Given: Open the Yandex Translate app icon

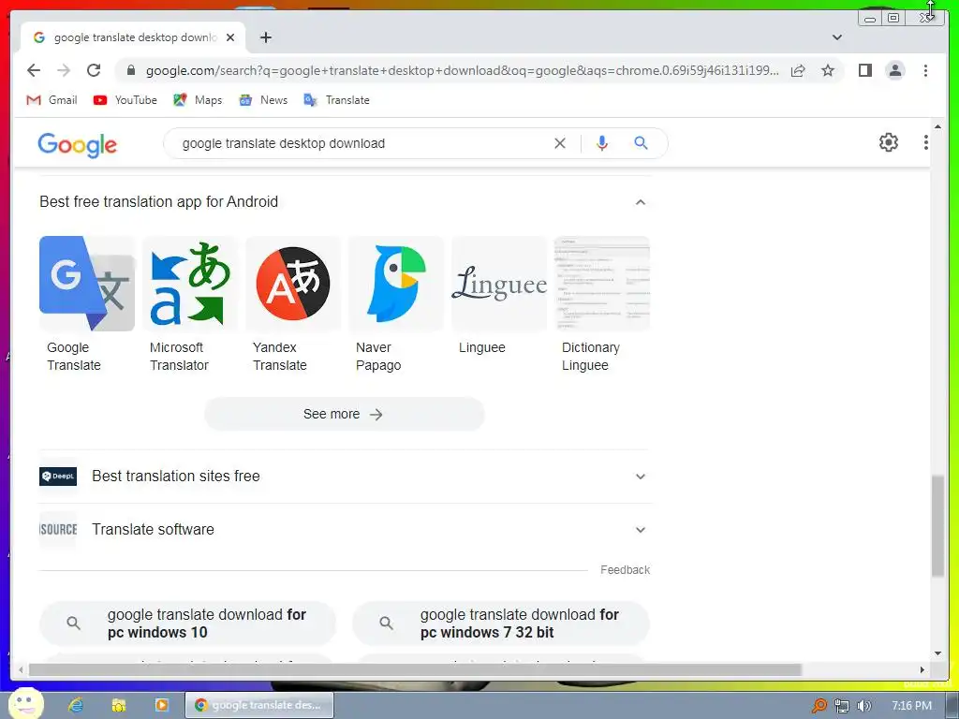Looking at the screenshot, I should [293, 284].
